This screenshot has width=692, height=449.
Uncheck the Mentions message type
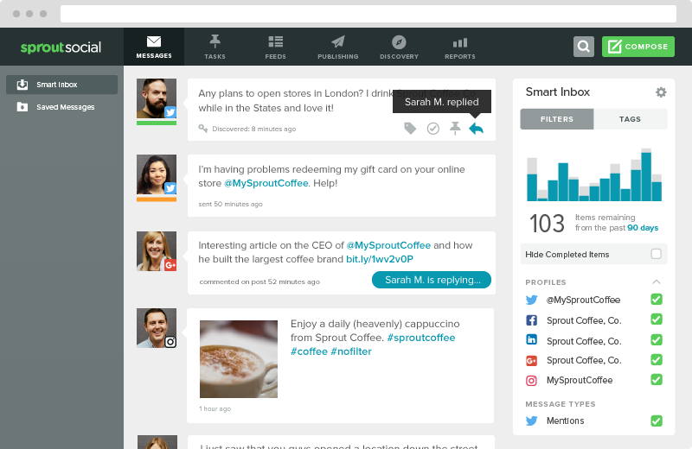pyautogui.click(x=657, y=421)
